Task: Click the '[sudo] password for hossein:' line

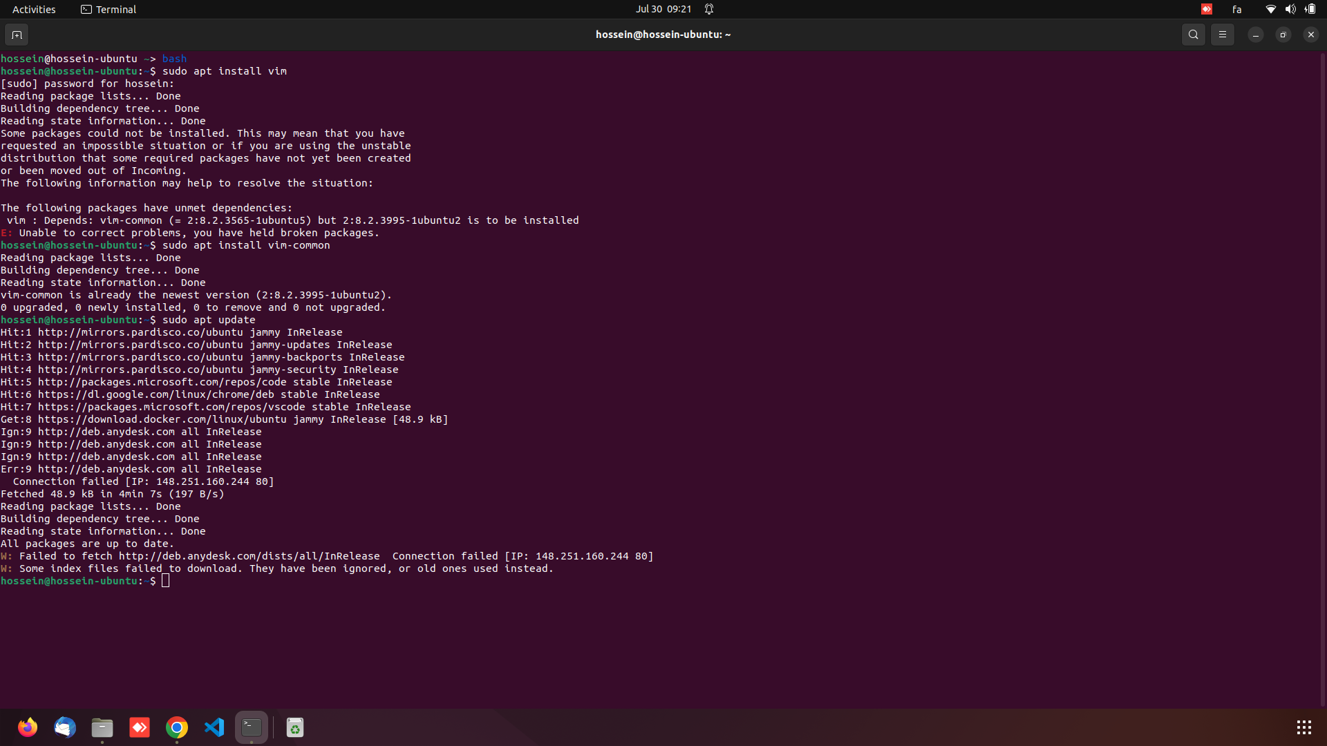Action: (x=87, y=84)
